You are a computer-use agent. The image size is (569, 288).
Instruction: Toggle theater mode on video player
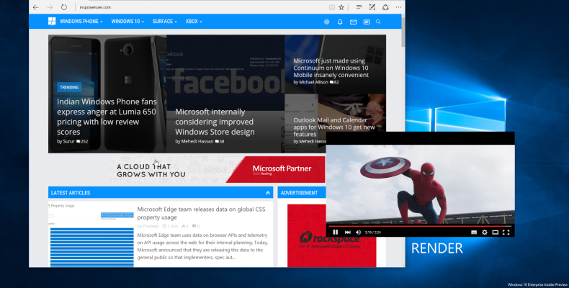(496, 232)
